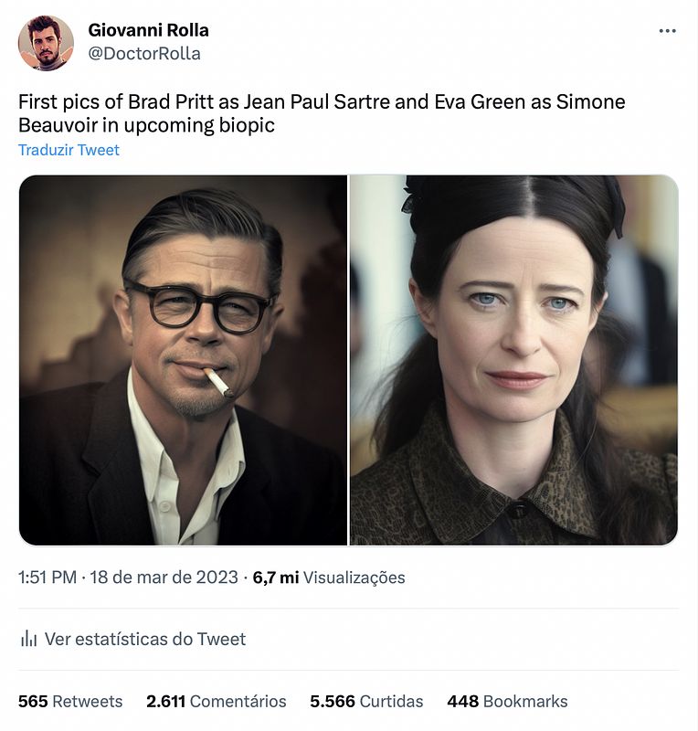The width and height of the screenshot is (698, 731).
Task: Click the @DoctorRolla handle
Action: tap(144, 54)
